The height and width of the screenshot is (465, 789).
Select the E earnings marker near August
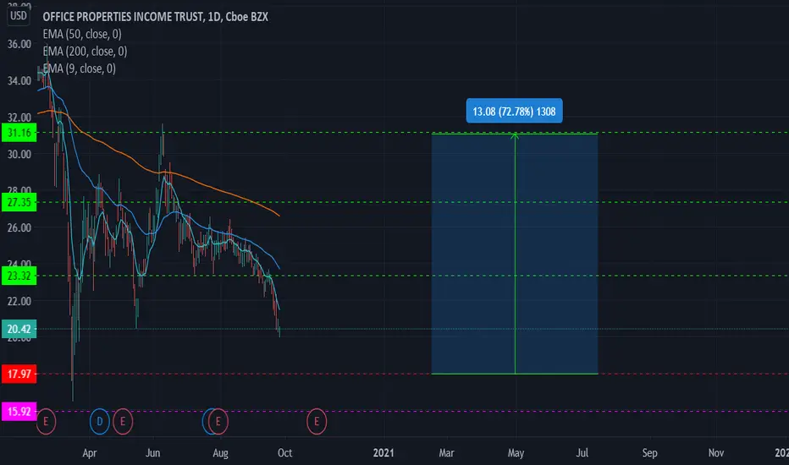tap(218, 421)
